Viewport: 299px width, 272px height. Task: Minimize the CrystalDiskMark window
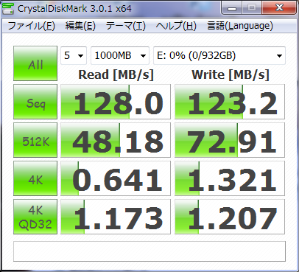pos(232,8)
